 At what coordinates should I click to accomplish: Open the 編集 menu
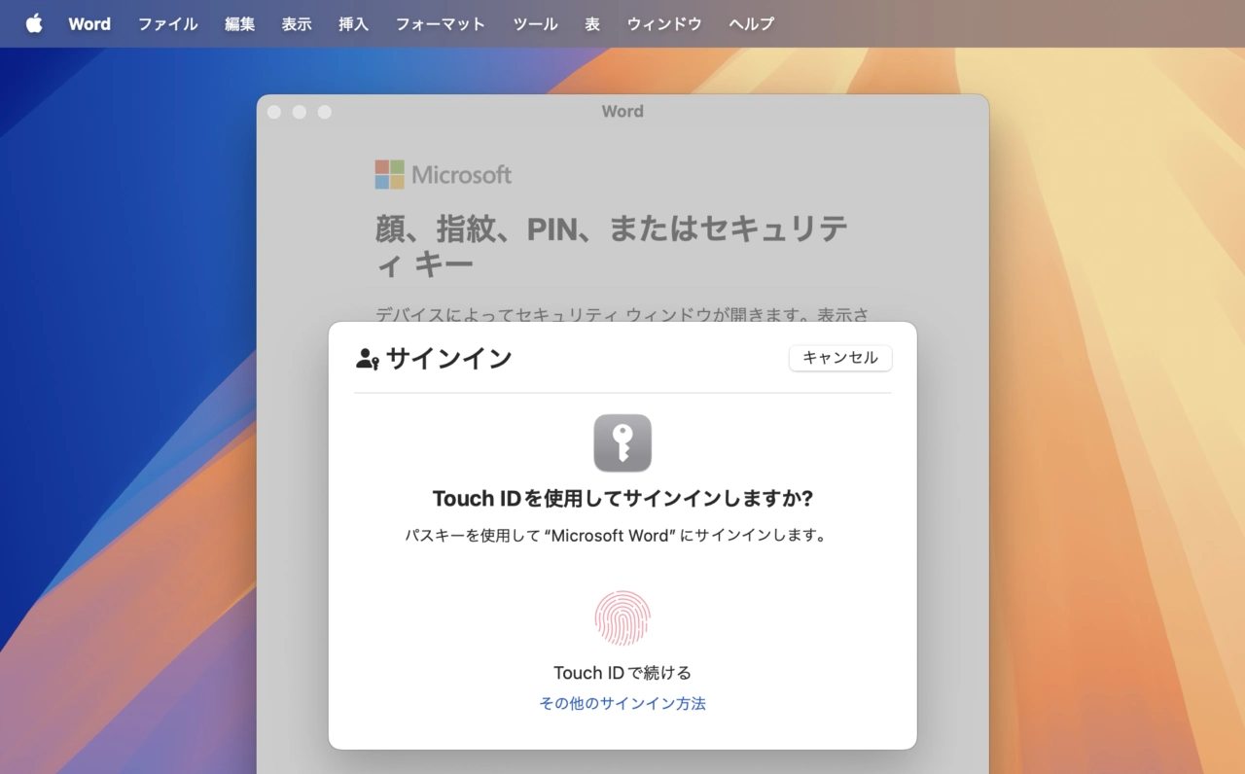coord(239,23)
